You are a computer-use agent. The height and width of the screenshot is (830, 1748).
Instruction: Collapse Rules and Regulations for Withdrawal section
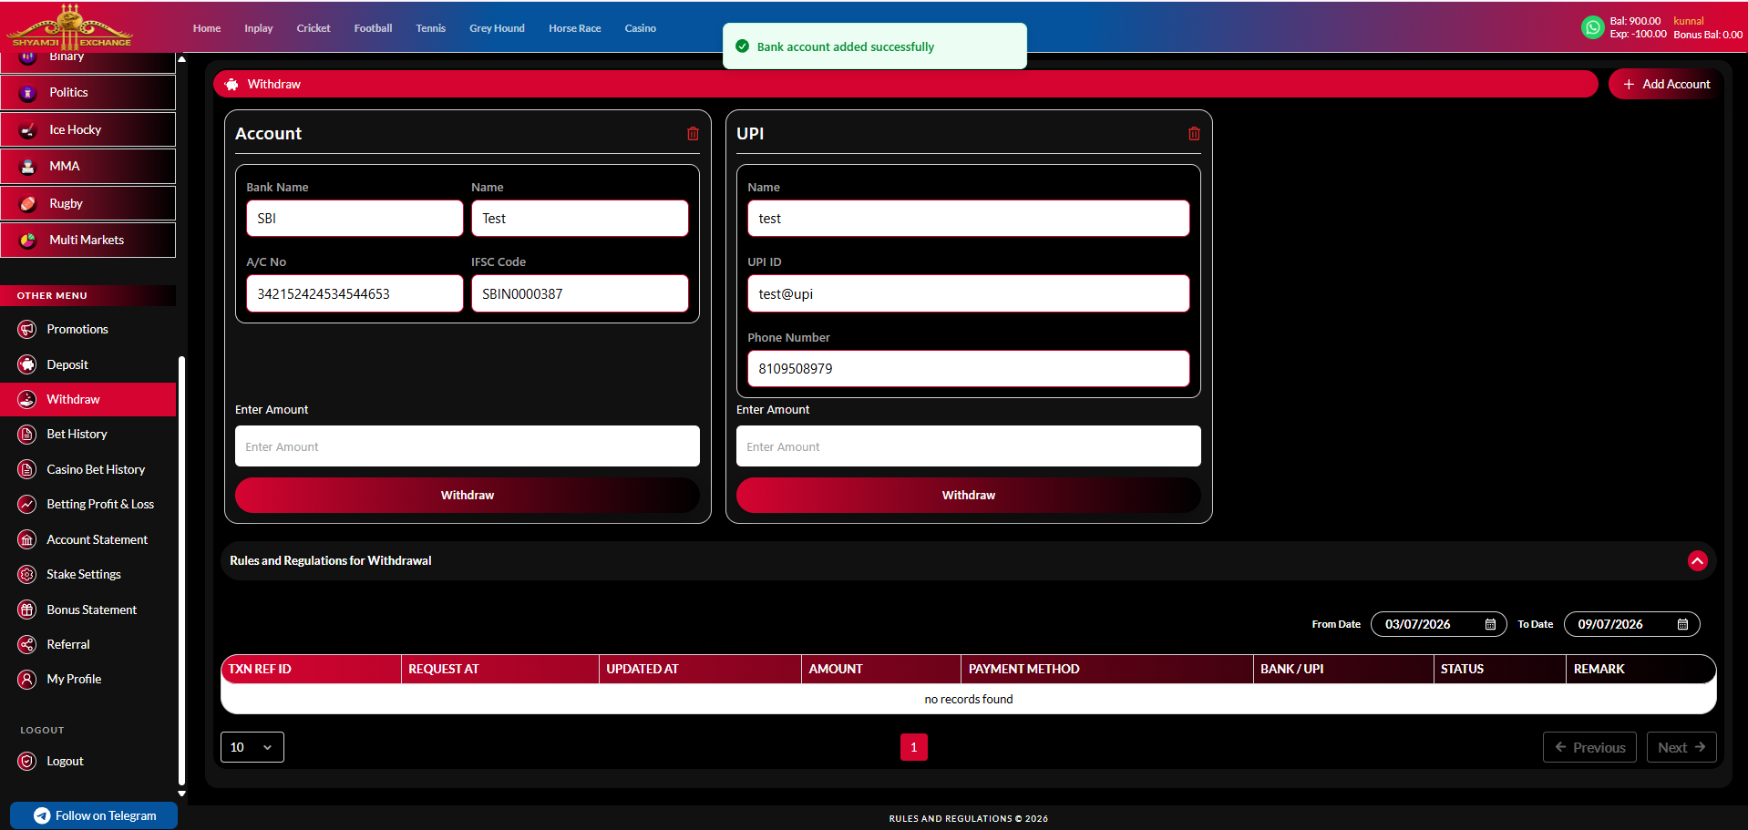pyautogui.click(x=1697, y=561)
